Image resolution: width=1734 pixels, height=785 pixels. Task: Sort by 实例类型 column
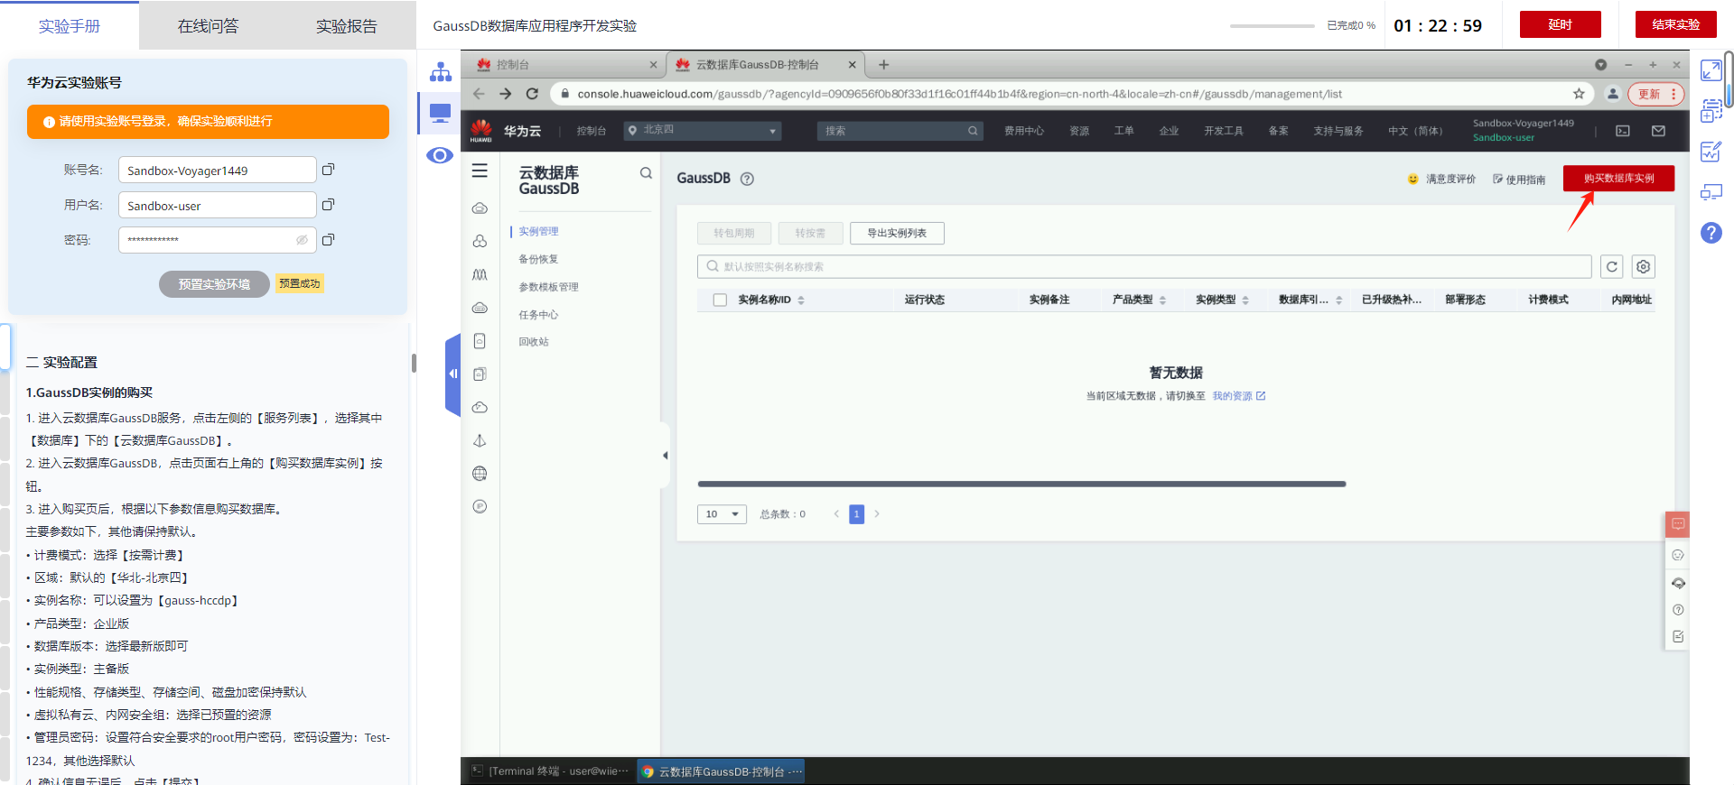1245,300
